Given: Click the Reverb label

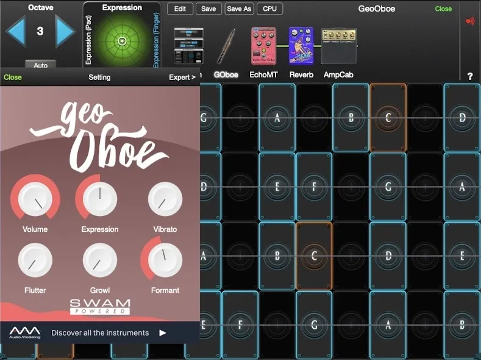Looking at the screenshot, I should pos(302,75).
